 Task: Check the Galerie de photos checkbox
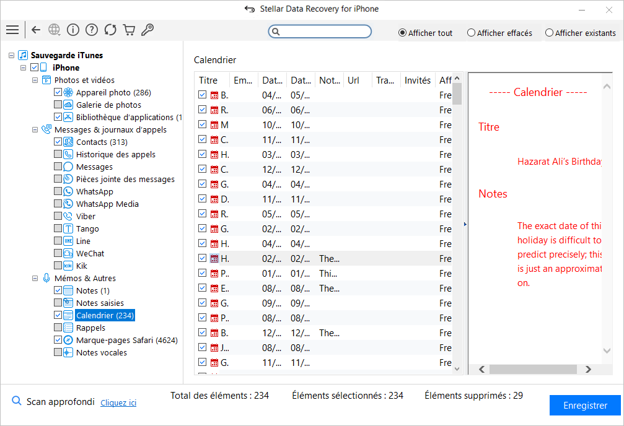(x=58, y=105)
